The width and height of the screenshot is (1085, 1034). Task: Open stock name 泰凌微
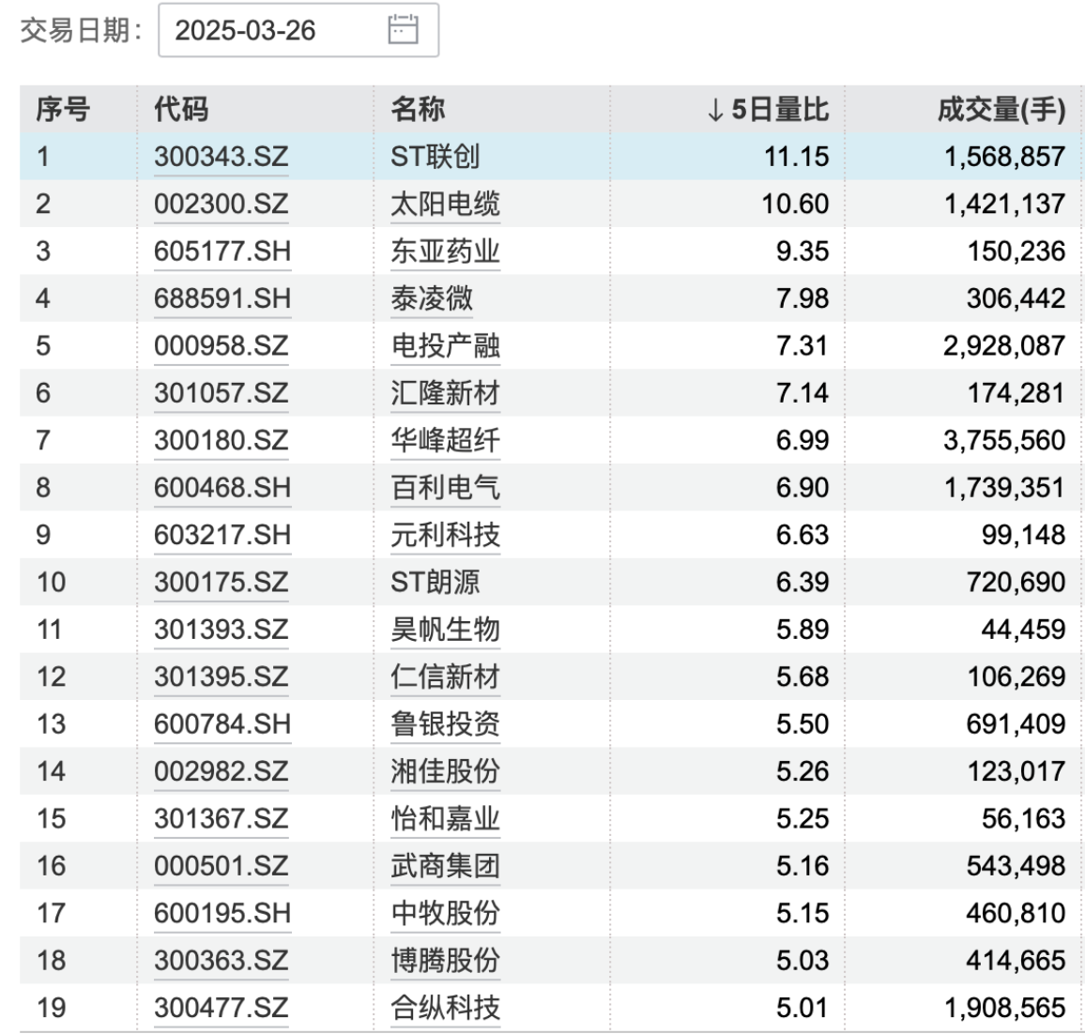tap(432, 298)
